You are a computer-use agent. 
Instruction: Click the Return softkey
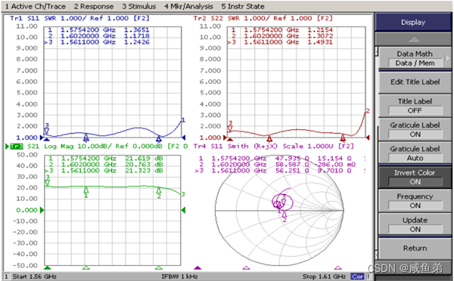tap(415, 249)
